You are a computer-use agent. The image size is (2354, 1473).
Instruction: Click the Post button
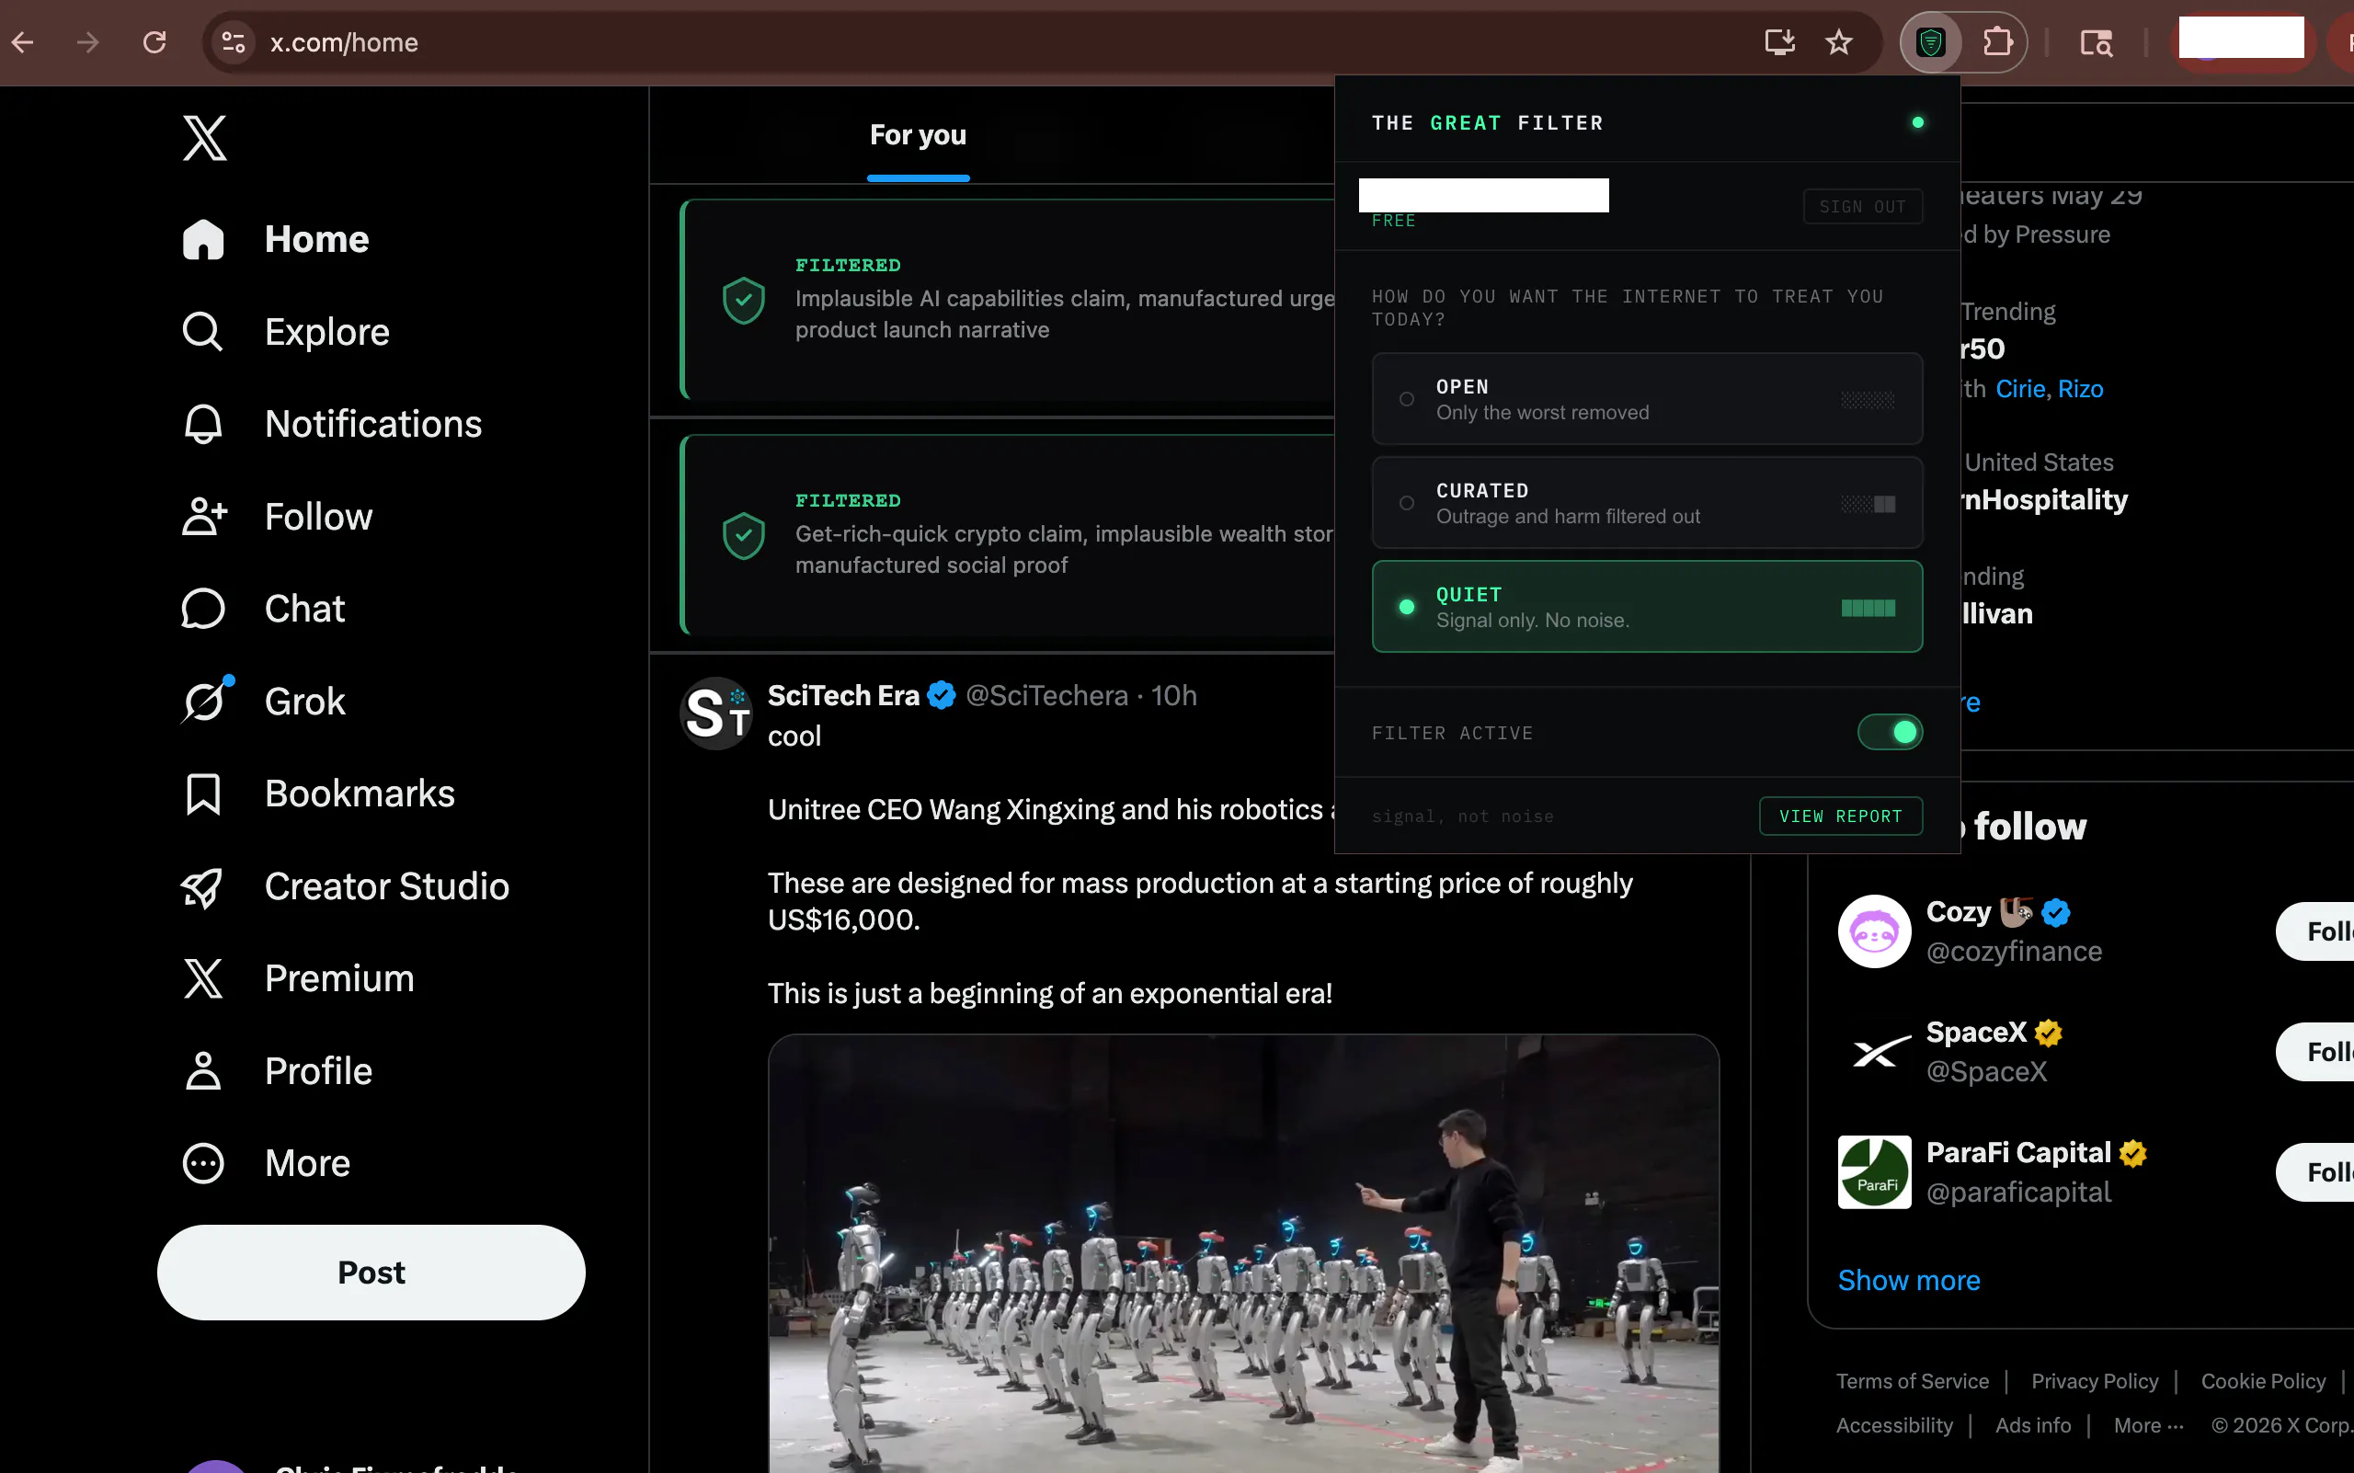371,1273
